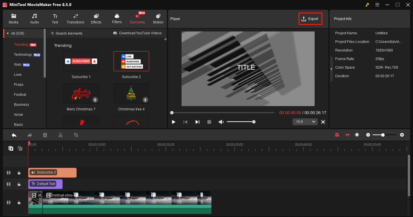Switch to the Elements tab
The image size is (413, 217).
(x=137, y=18)
